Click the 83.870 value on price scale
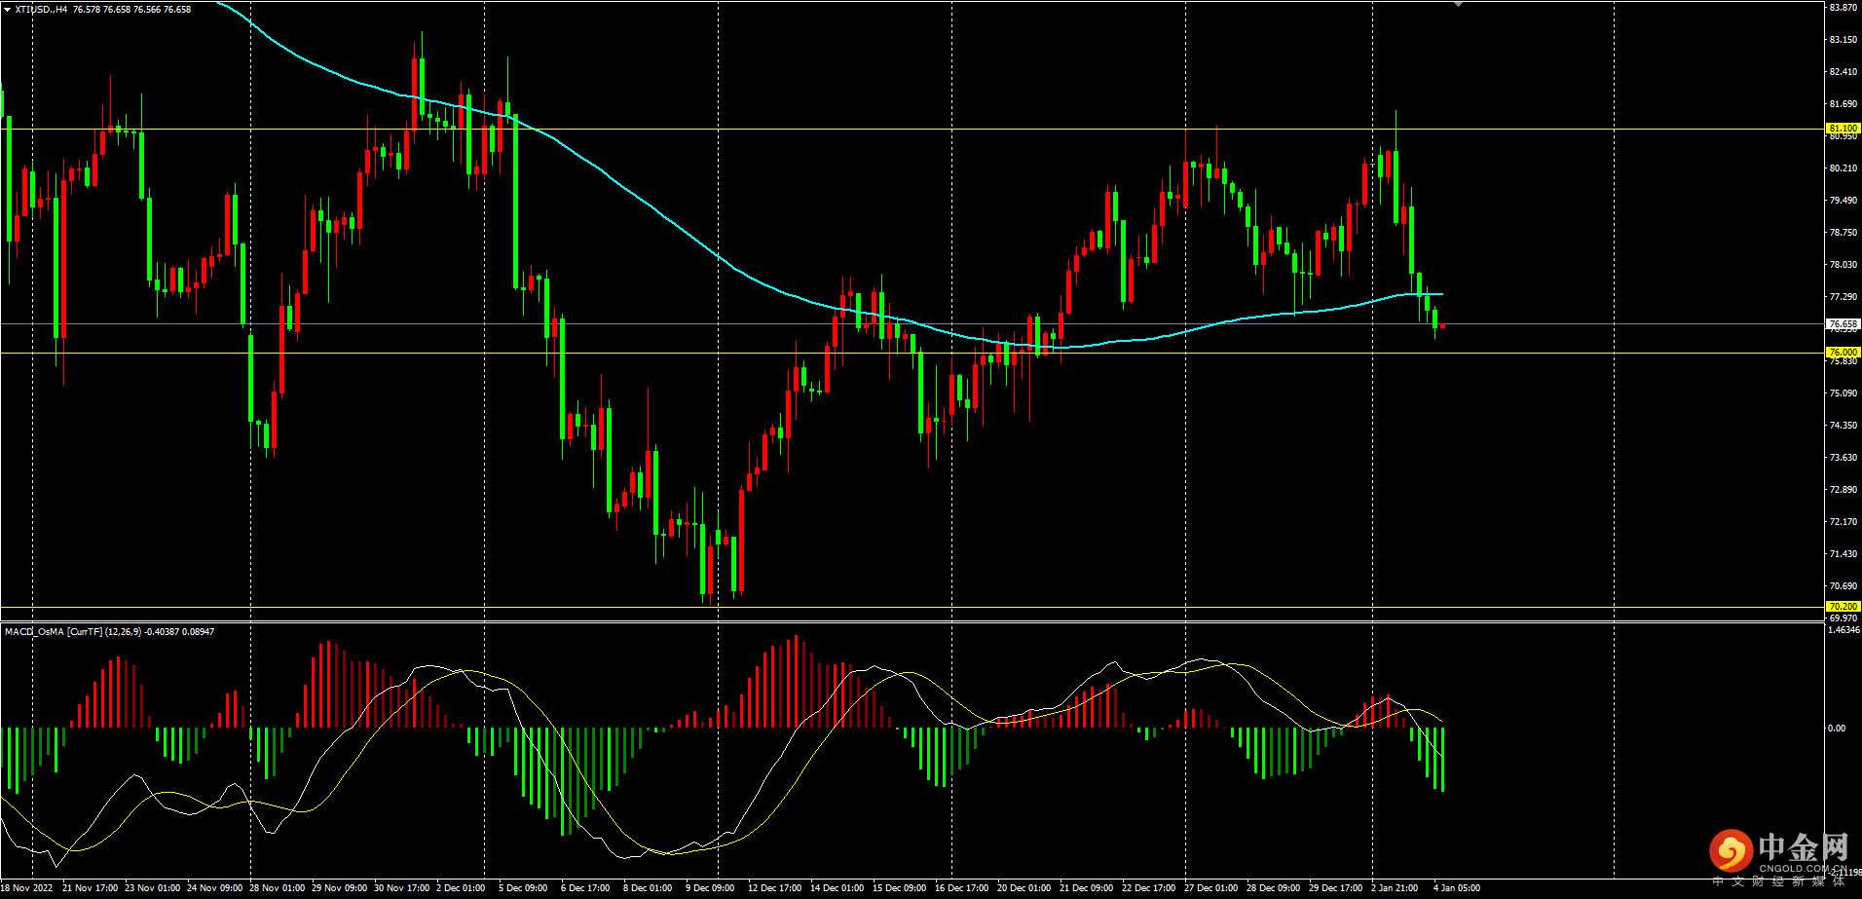The image size is (1862, 899). tap(1843, 8)
